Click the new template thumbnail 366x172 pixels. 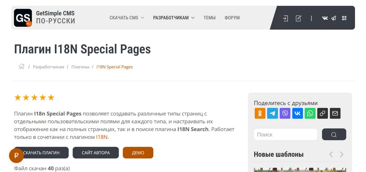300,170
